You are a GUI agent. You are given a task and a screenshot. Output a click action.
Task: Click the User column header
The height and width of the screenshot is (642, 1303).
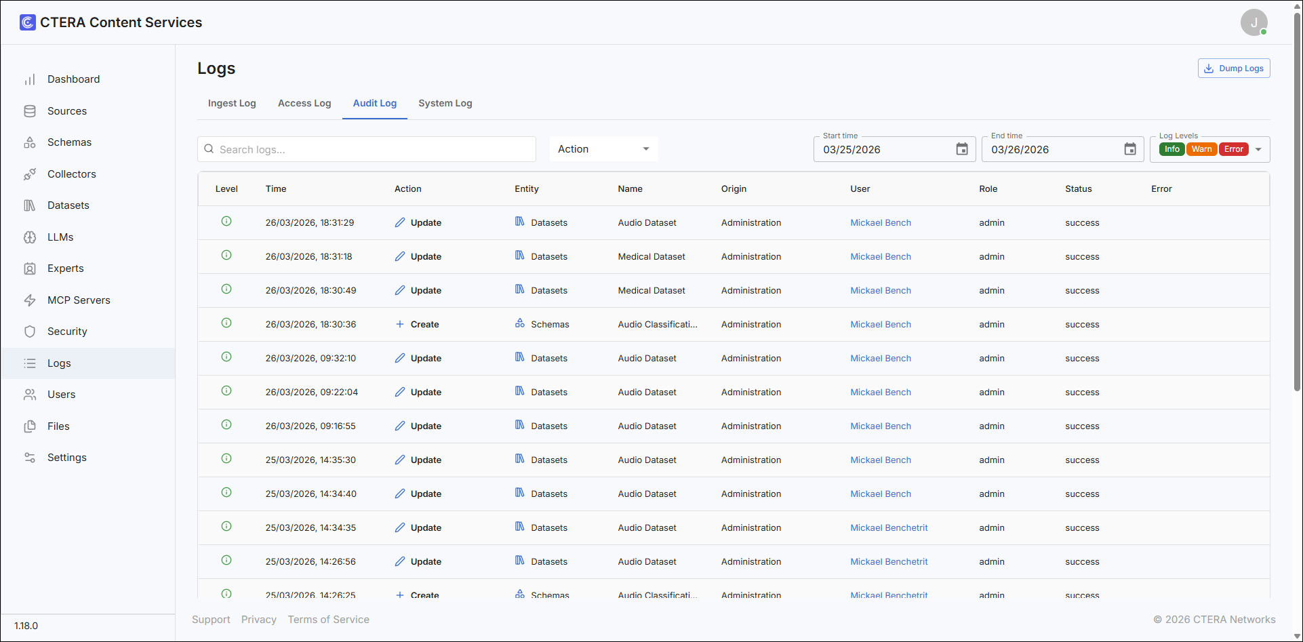(x=860, y=189)
